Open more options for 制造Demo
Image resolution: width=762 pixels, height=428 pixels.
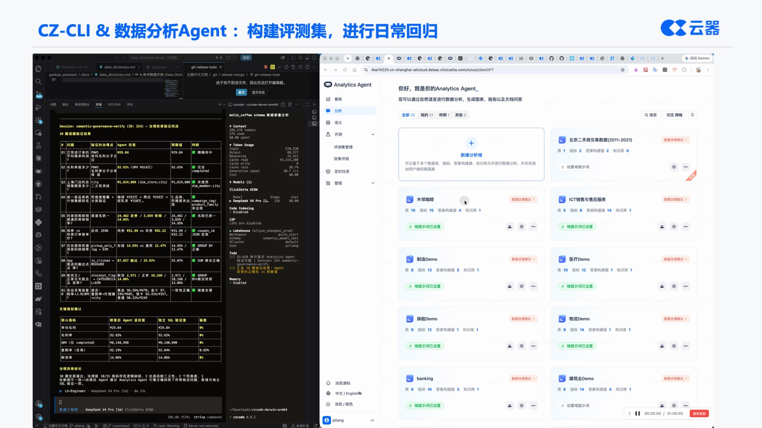click(x=533, y=286)
